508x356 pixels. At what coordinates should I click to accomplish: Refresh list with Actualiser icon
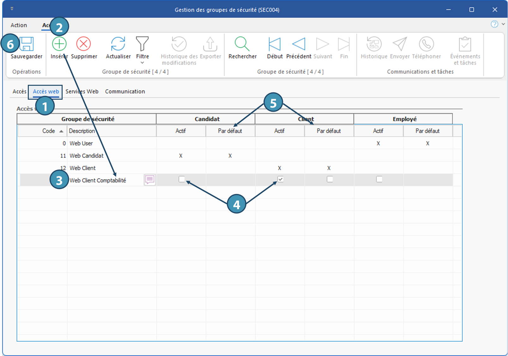[x=118, y=44]
